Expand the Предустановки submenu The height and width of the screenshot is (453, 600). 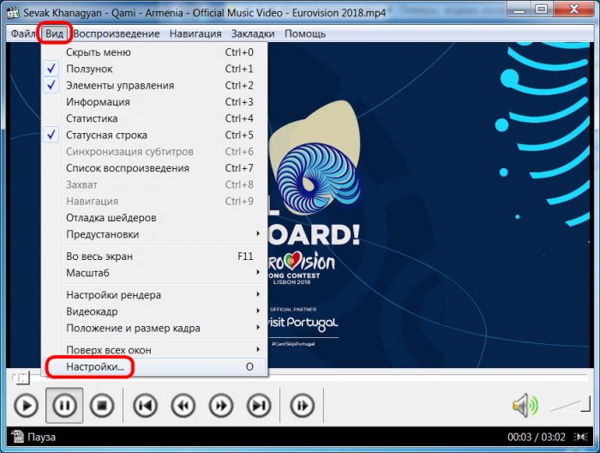[x=102, y=234]
